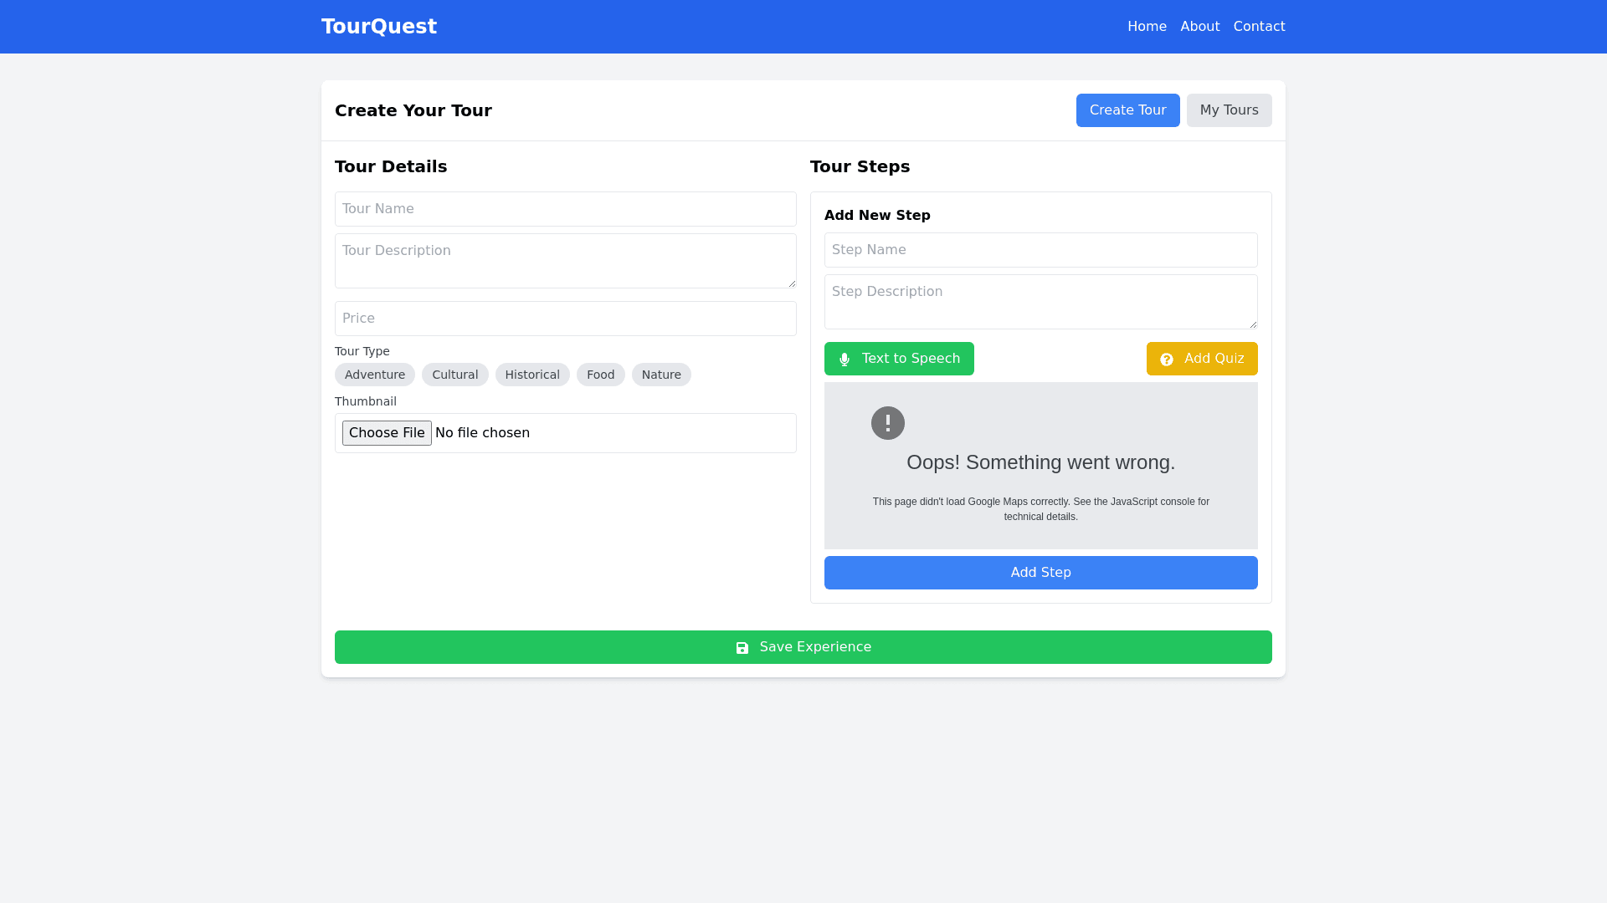Select the Food tour type

click(600, 375)
